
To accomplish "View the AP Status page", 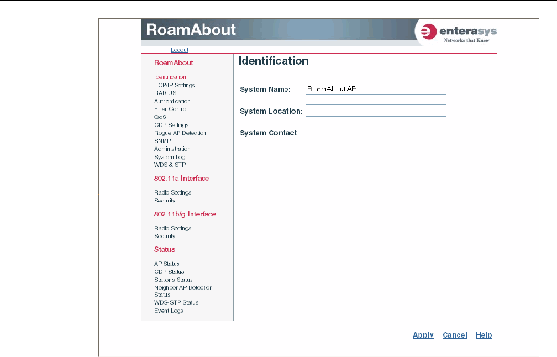I will (167, 264).
